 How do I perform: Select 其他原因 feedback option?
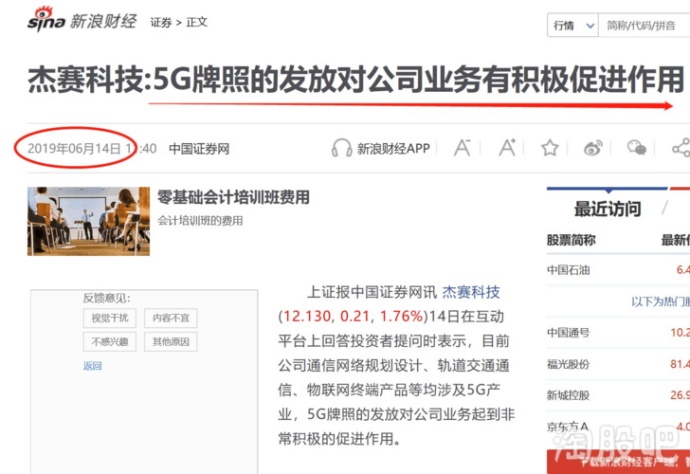pyautogui.click(x=171, y=341)
